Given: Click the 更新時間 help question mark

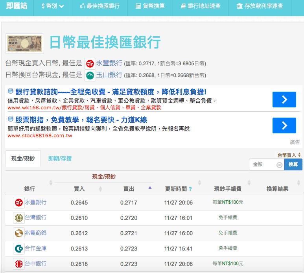Looking at the screenshot, I should point(190,189).
